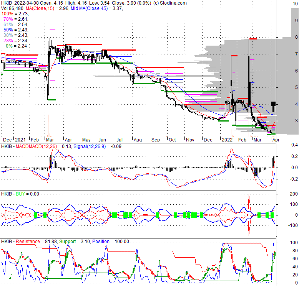Image resolution: width=299 pixels, height=286 pixels.
Task: Click the BUY panel axis value 200
Action: click(x=294, y=194)
